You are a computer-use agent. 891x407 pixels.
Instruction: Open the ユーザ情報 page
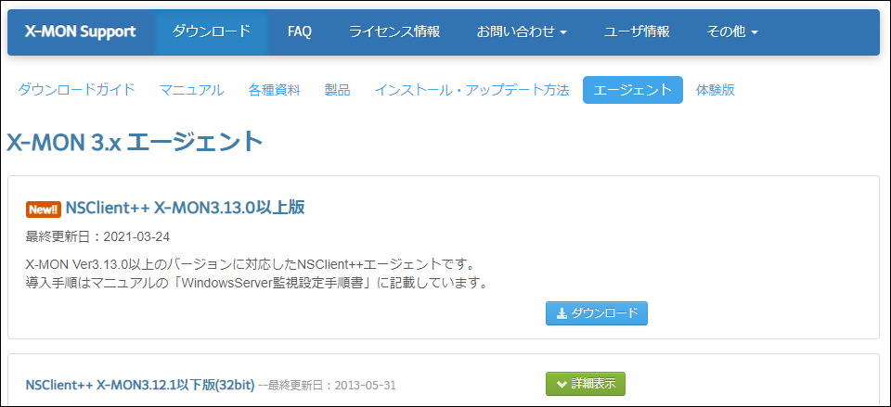[x=637, y=32]
